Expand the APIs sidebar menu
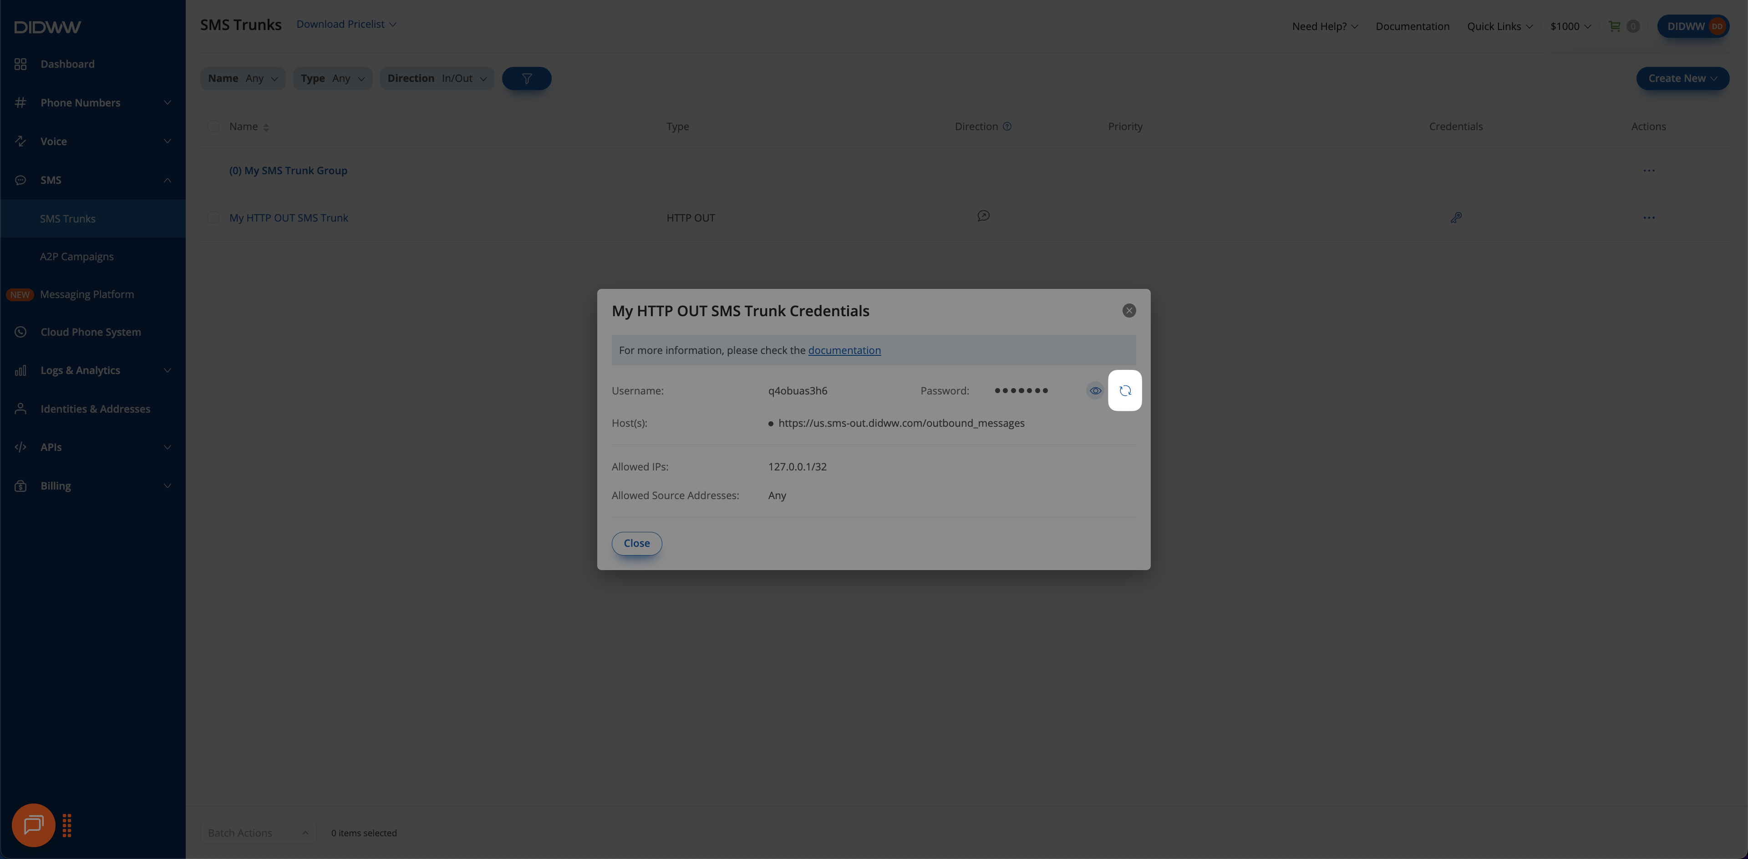Image resolution: width=1748 pixels, height=859 pixels. pyautogui.click(x=93, y=447)
